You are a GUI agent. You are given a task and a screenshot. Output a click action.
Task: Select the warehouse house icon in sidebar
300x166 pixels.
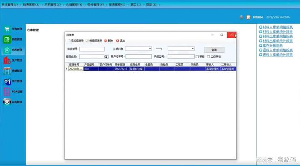coord(7,50)
